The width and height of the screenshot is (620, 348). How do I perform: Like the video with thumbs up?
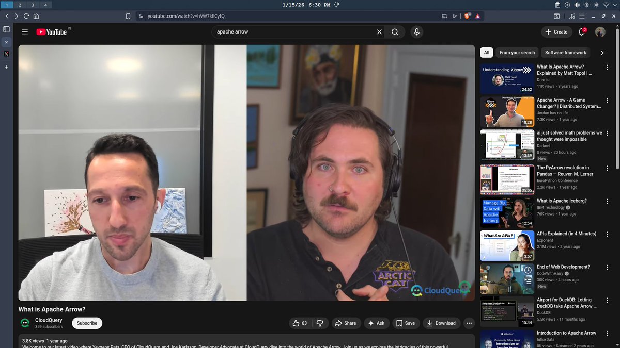tap(300, 323)
